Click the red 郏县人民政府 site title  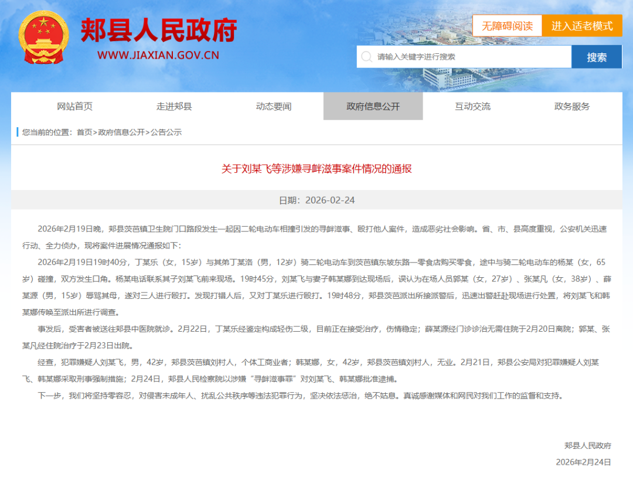(158, 30)
